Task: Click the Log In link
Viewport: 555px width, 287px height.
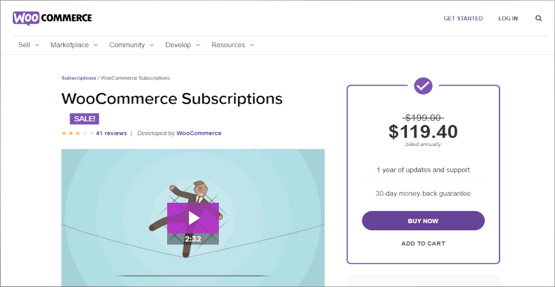Action: click(508, 18)
